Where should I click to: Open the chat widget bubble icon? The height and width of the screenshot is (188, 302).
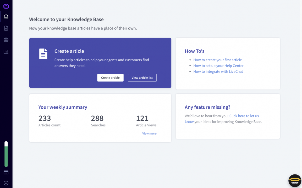(x=295, y=181)
